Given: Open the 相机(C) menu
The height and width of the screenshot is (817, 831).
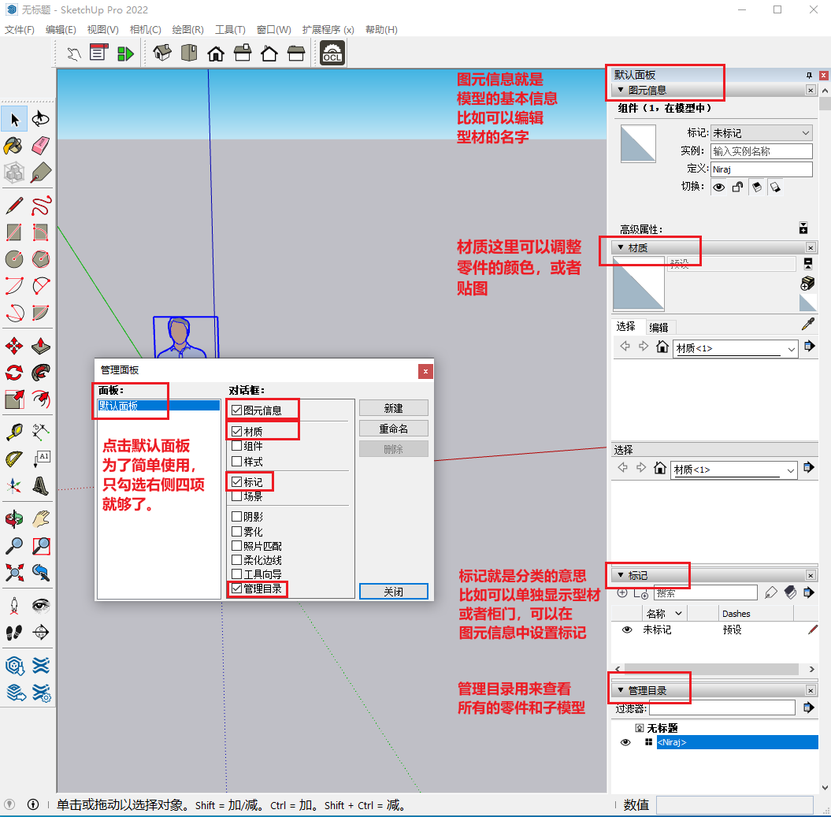Looking at the screenshot, I should point(145,30).
